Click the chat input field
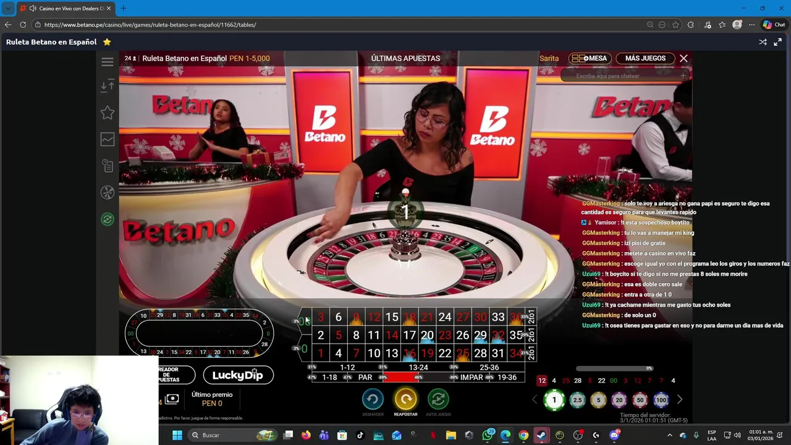791x445 pixels. (625, 76)
